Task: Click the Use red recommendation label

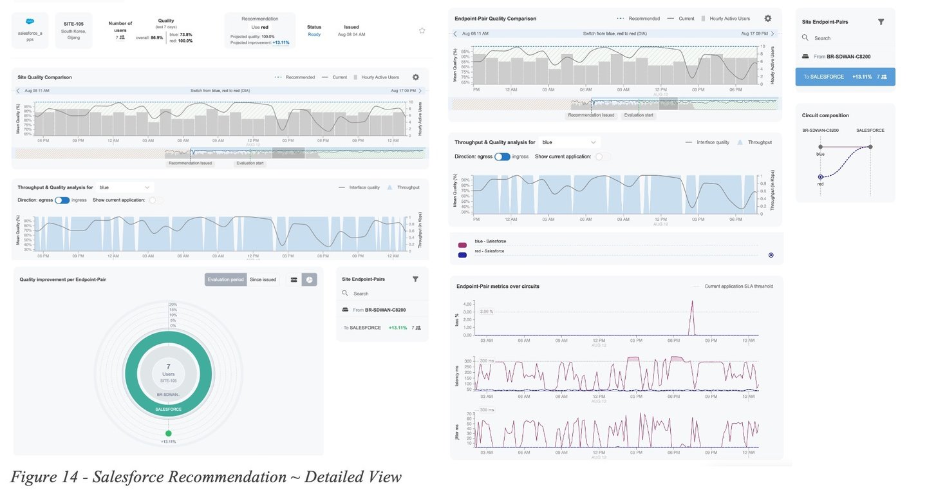Action: (x=259, y=27)
